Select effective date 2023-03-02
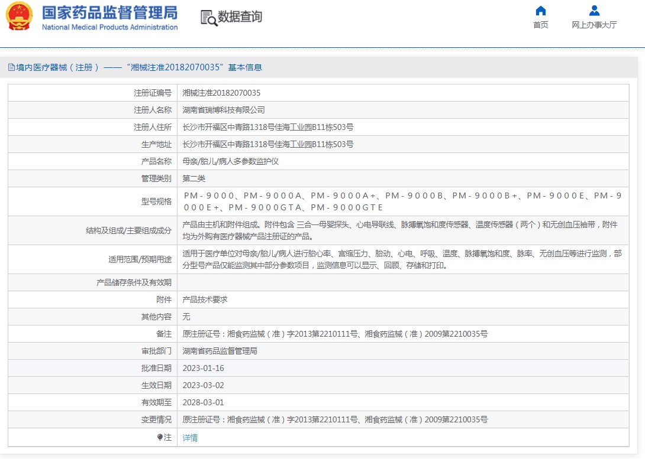This screenshot has width=645, height=459. 203,386
